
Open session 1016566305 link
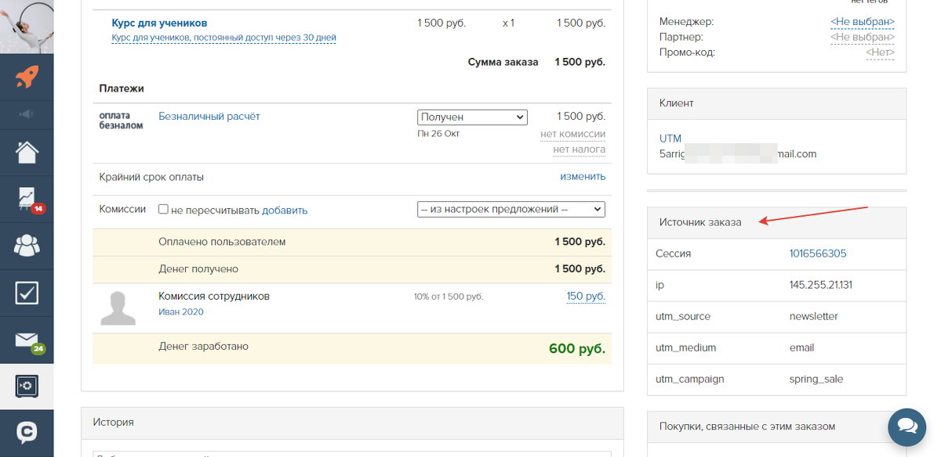[x=818, y=254]
